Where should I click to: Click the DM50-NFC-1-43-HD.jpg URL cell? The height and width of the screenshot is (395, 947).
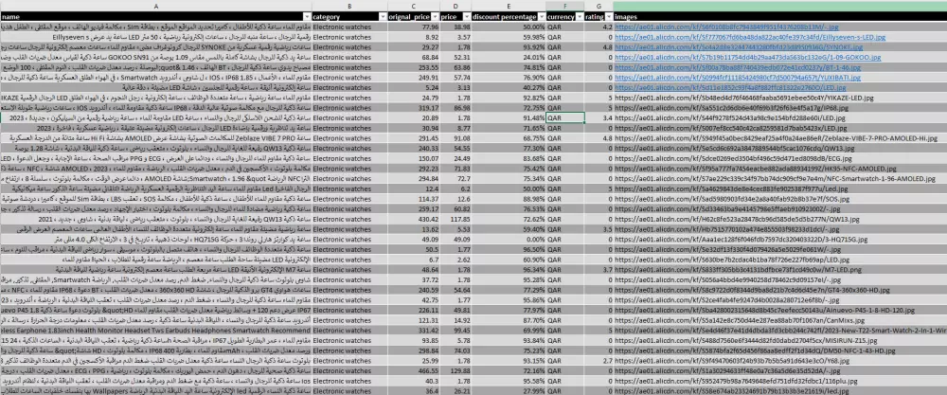tap(779, 350)
